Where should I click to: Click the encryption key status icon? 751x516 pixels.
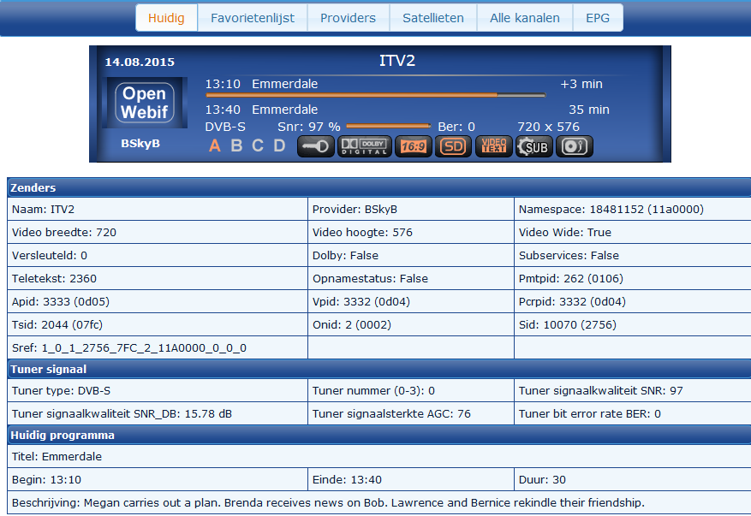pyautogui.click(x=316, y=146)
